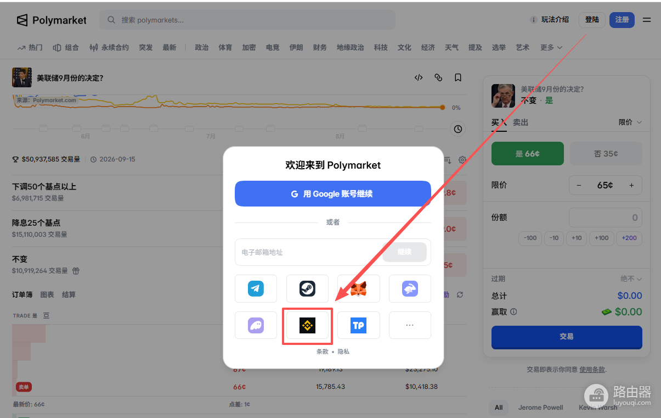Increase limit price with plus button
The height and width of the screenshot is (418, 661).
point(631,185)
